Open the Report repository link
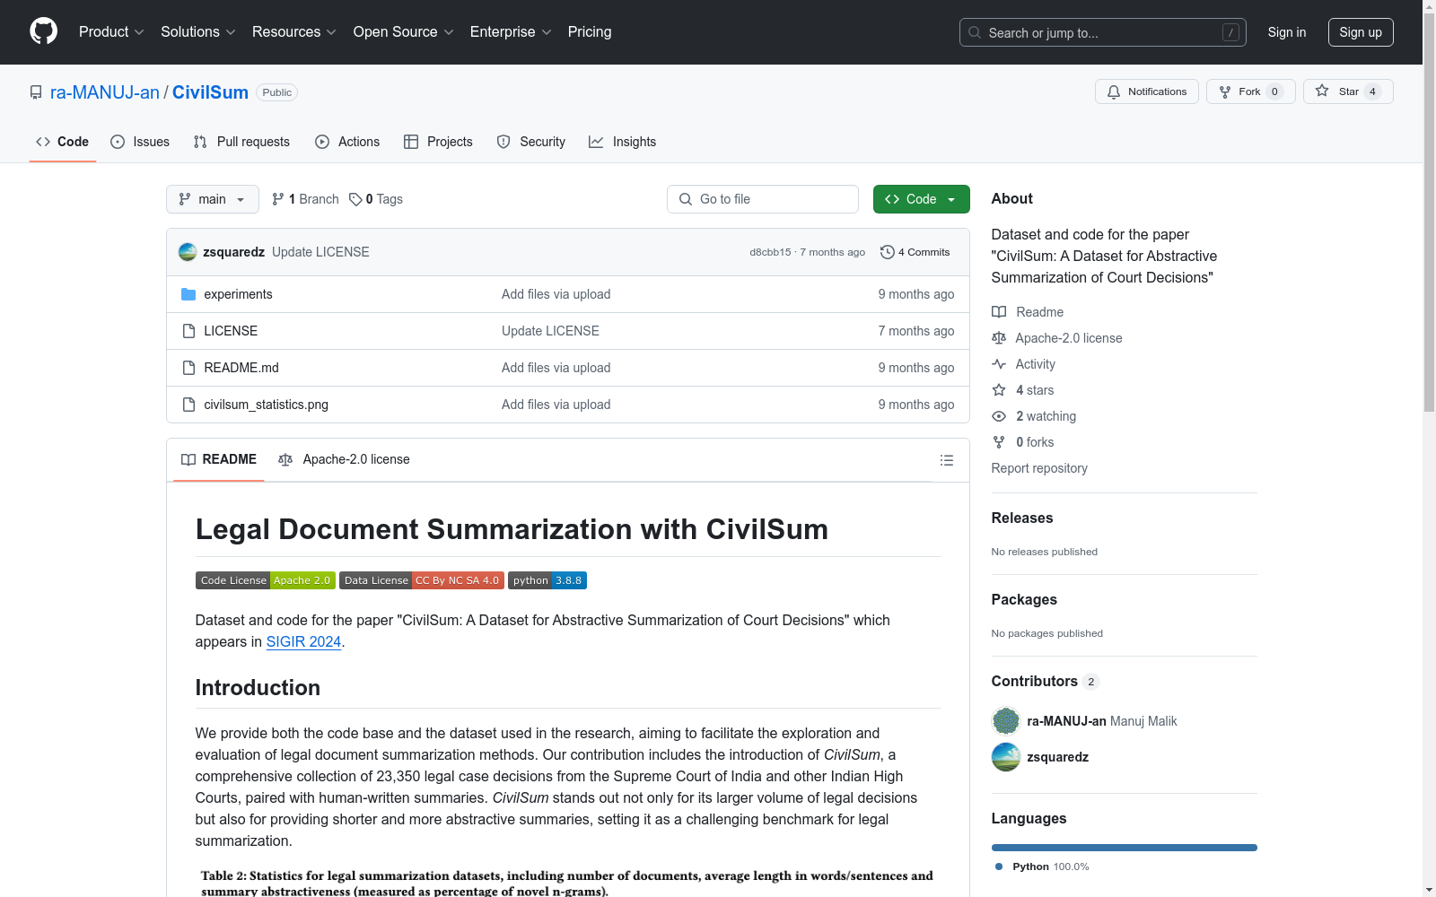Viewport: 1436px width, 897px height. (1039, 468)
